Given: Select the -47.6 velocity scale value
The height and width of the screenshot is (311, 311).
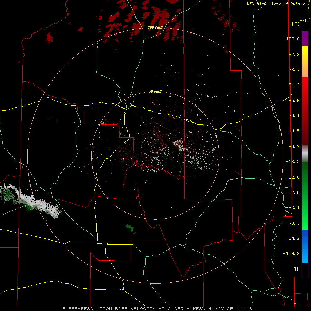Looking at the screenshot, I should (293, 192).
